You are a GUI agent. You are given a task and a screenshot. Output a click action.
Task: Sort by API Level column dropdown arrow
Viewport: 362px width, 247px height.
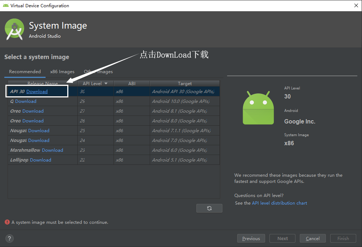(106, 84)
